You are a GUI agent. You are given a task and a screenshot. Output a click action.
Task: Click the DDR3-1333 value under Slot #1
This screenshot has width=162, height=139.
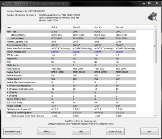click(x=57, y=35)
